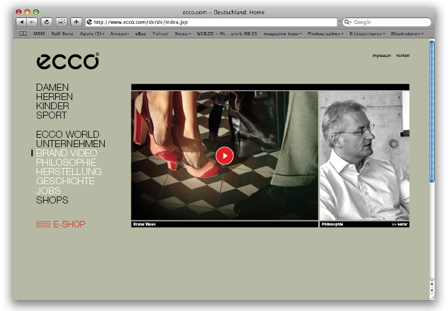Viewport: 448px width, 311px height.
Task: Open the eBay bookmark
Action: pyautogui.click(x=141, y=34)
